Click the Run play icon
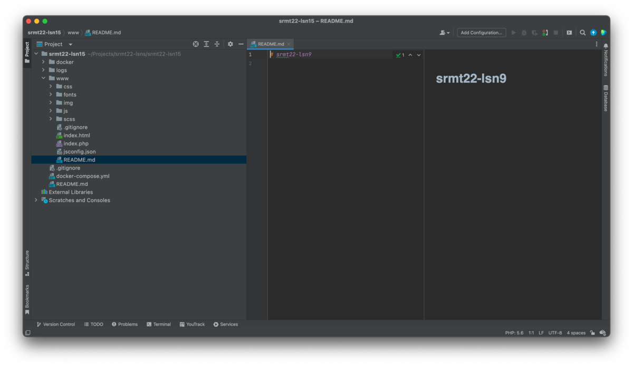Viewport: 633px width, 367px height. point(514,33)
